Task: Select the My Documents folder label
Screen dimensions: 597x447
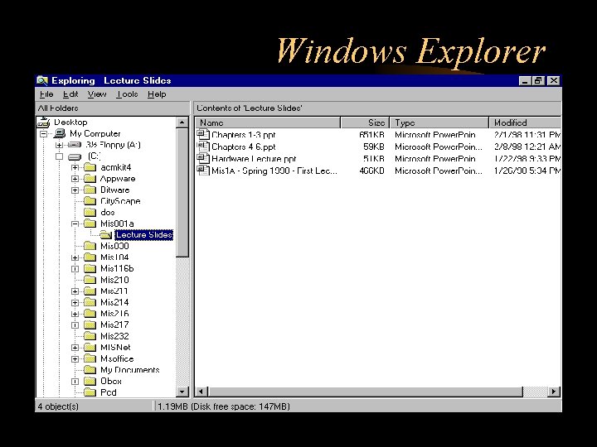Action: [130, 370]
